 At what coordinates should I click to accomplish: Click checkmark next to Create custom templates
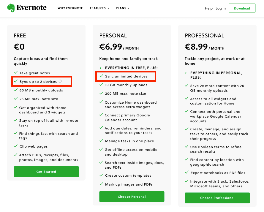pyautogui.click(x=101, y=175)
